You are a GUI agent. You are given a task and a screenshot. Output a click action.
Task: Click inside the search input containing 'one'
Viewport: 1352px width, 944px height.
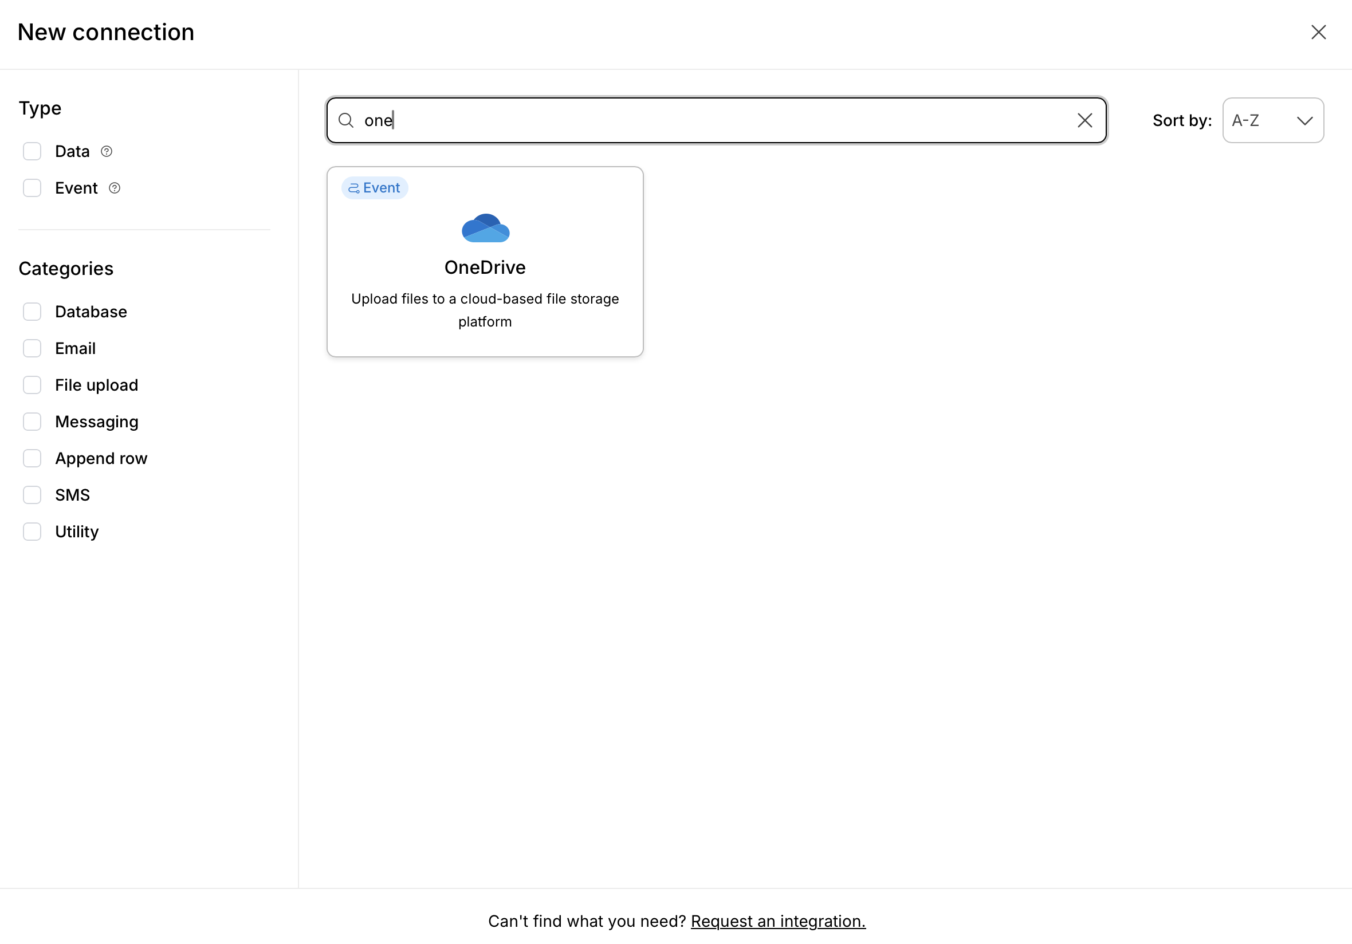tap(706, 120)
